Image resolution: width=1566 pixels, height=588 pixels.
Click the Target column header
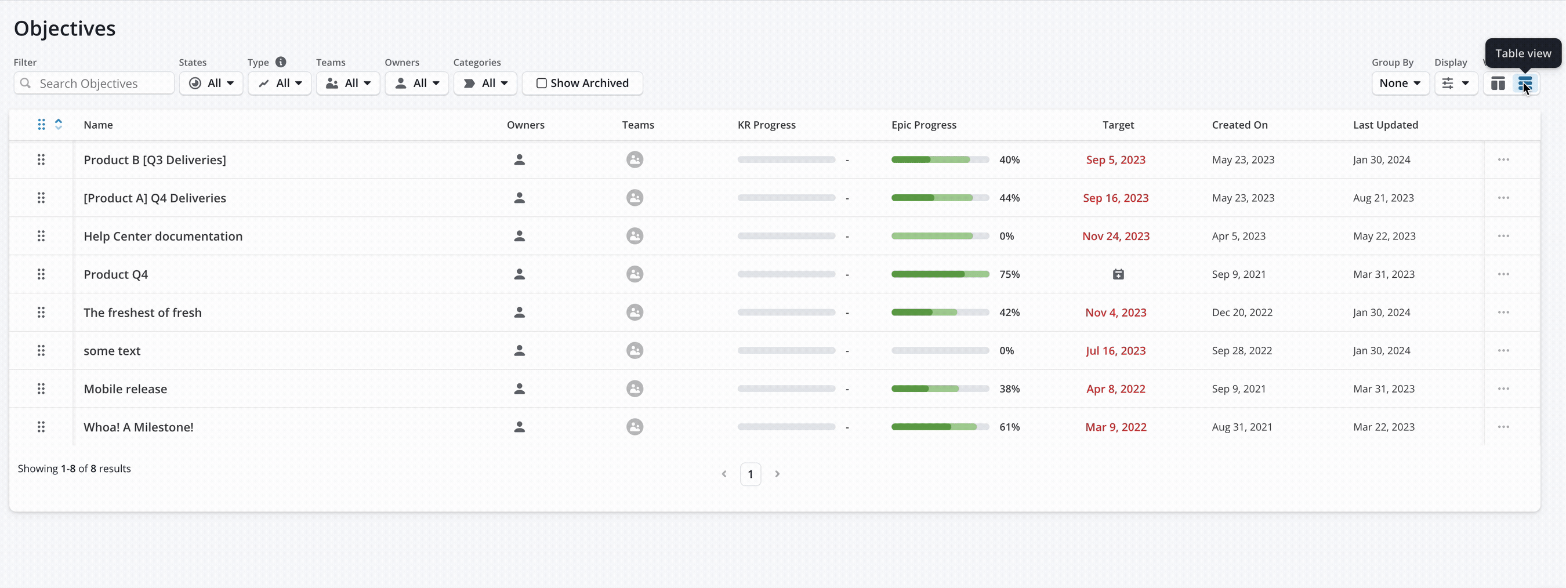(1117, 125)
